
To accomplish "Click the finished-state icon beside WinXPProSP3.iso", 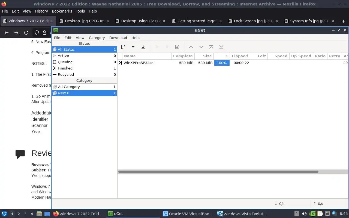I will pos(120,63).
